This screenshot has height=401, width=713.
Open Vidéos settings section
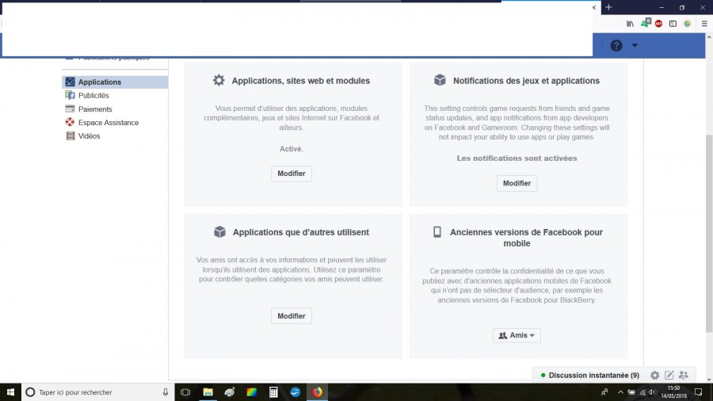89,136
